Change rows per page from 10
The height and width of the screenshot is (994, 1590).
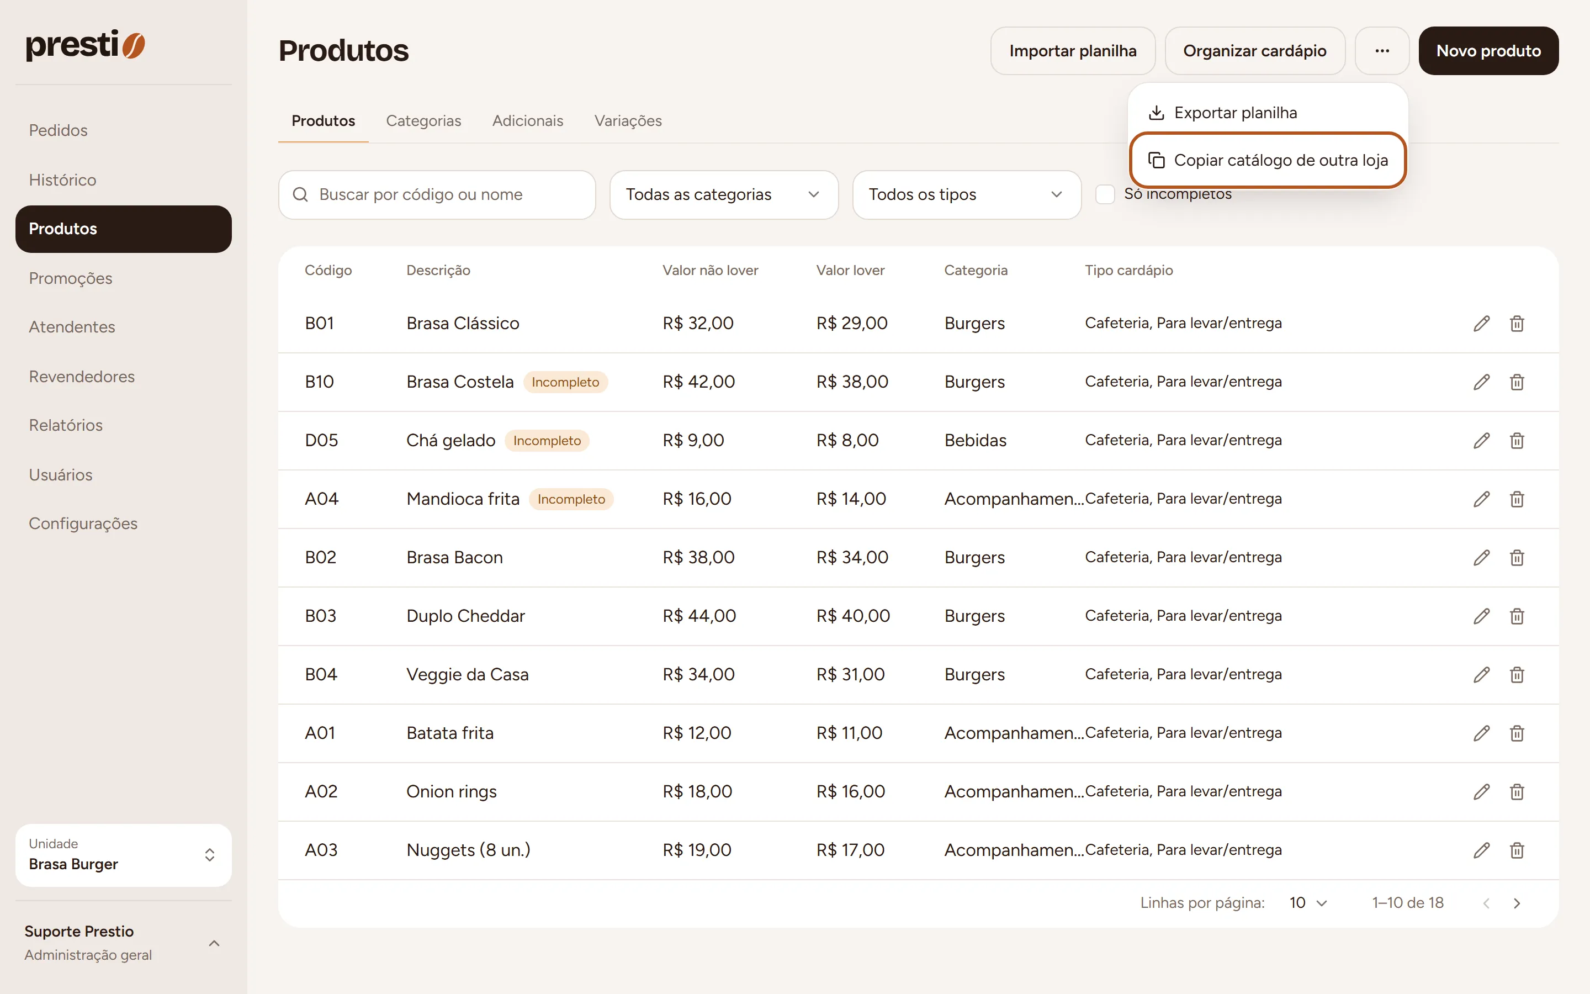pos(1308,903)
